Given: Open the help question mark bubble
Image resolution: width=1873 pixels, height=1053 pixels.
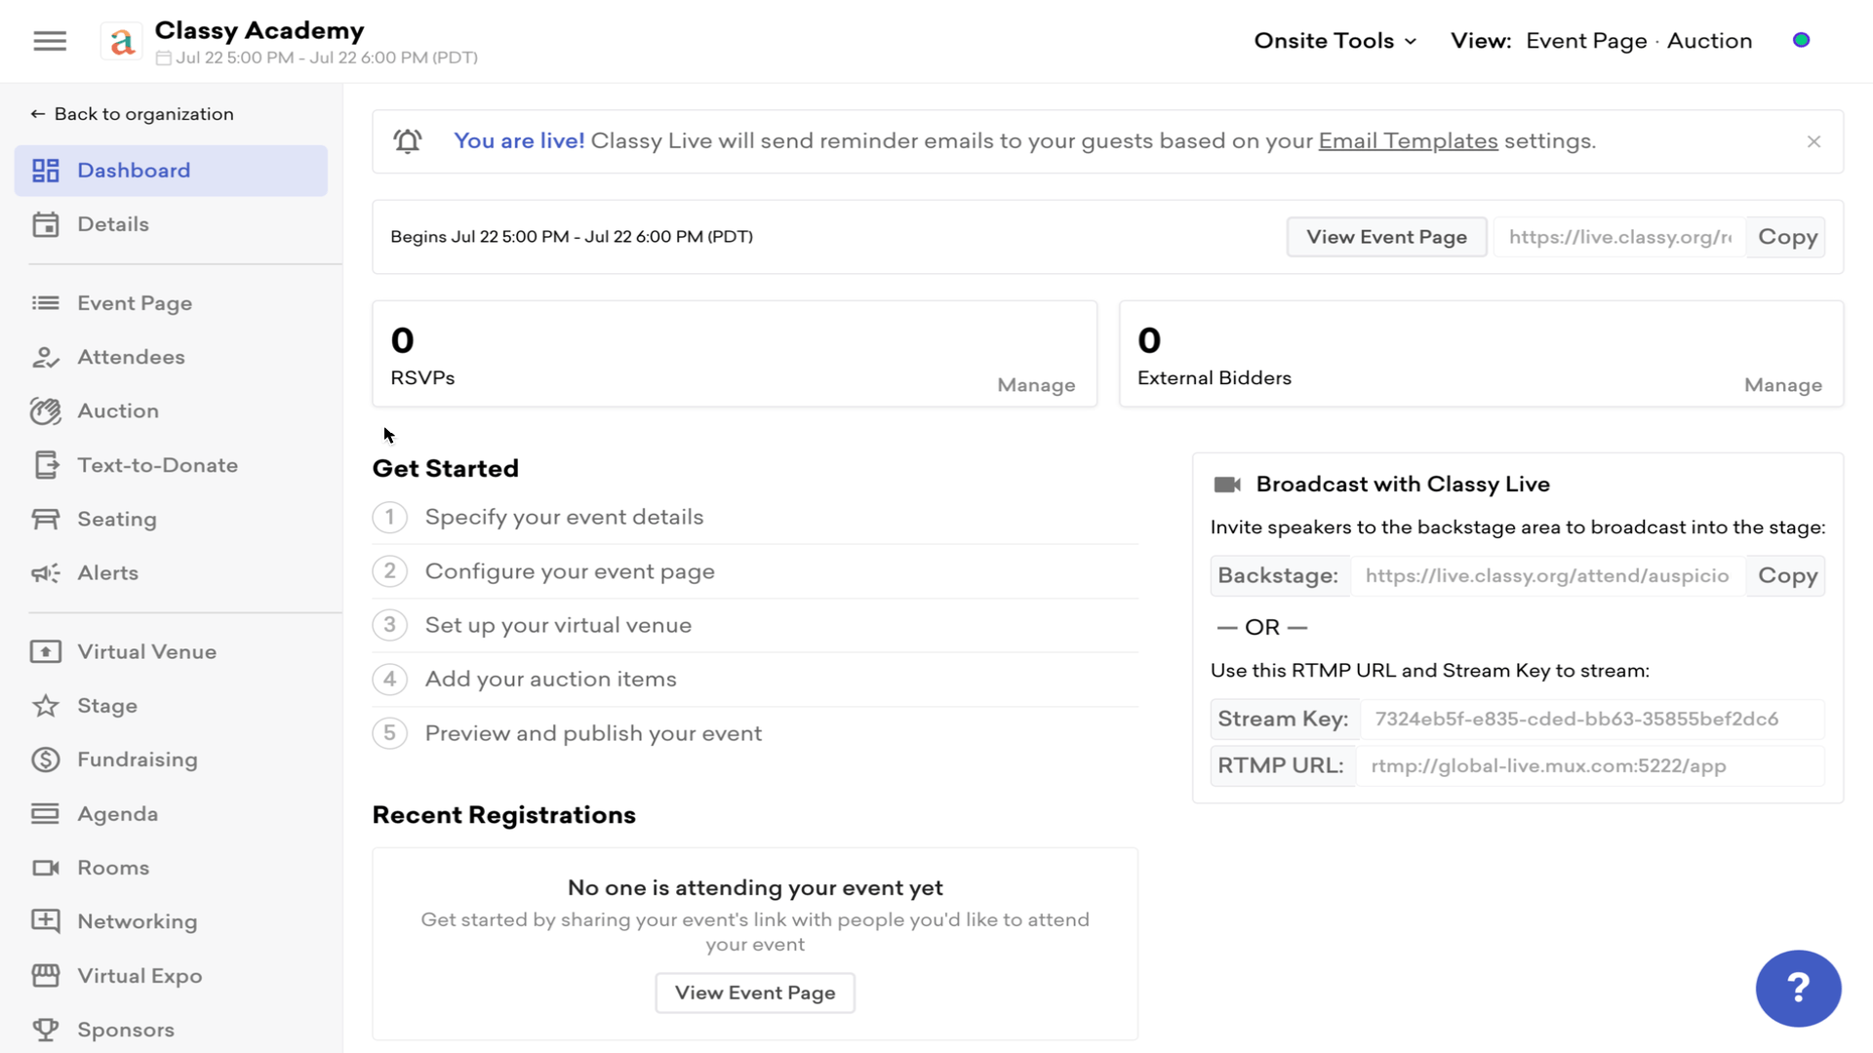Looking at the screenshot, I should pos(1798,989).
